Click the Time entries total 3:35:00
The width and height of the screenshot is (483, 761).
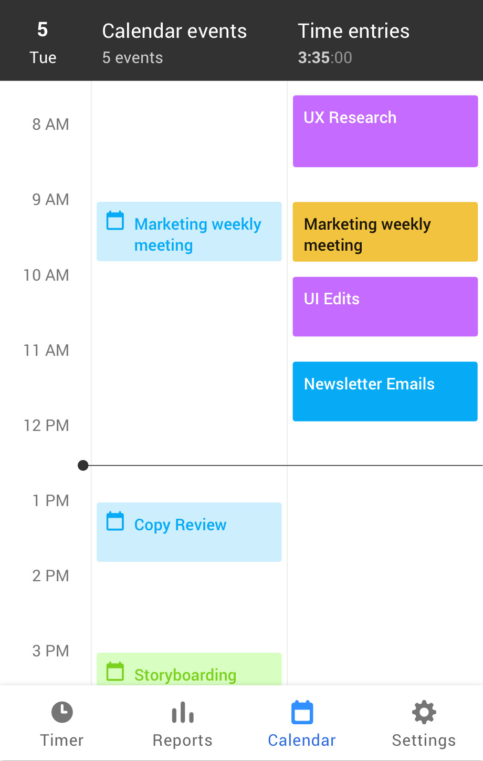(x=325, y=58)
